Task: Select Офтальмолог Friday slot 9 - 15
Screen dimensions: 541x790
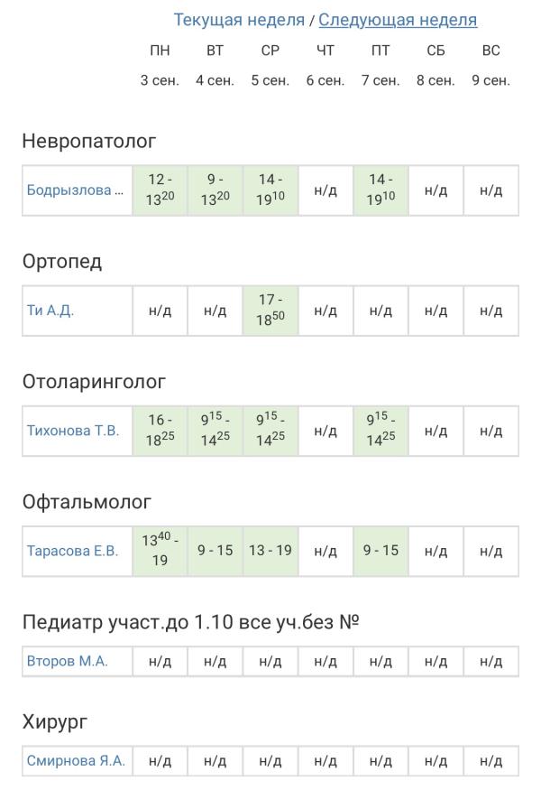Action: point(381,551)
